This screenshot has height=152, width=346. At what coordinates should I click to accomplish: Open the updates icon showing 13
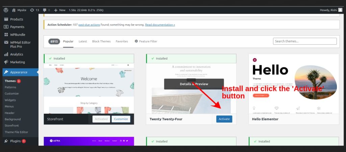click(32, 10)
